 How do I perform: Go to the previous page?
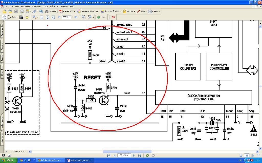(115, 155)
